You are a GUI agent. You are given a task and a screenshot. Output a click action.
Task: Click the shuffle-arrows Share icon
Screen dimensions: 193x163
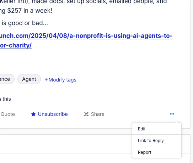(86, 114)
